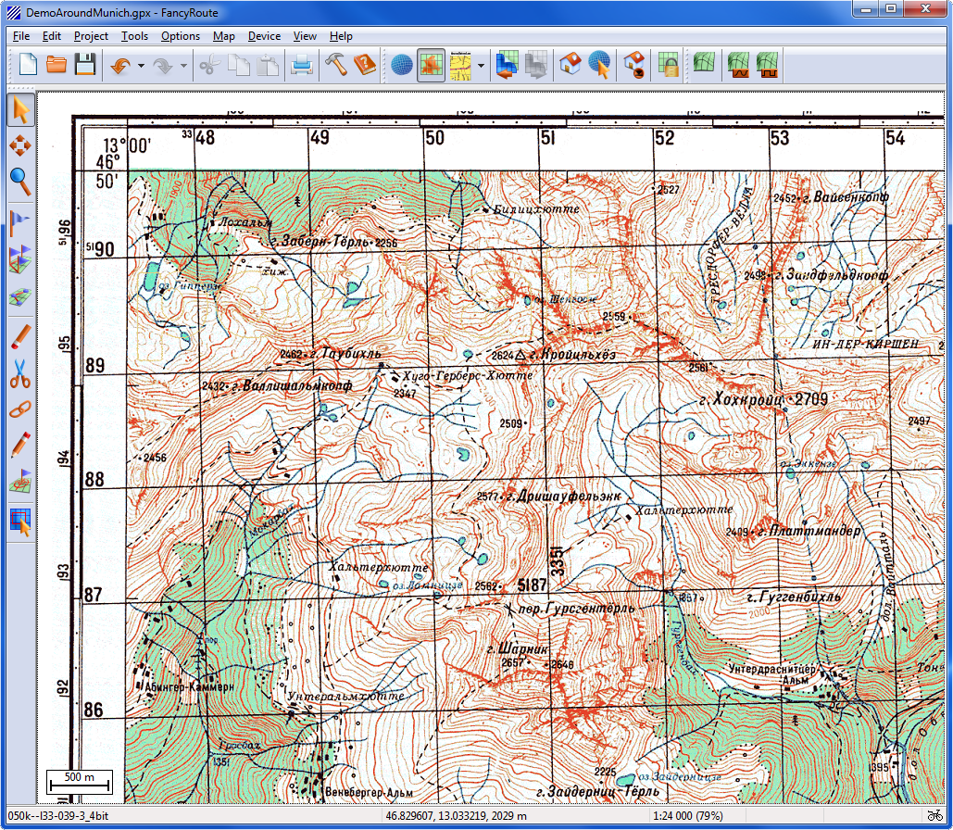The width and height of the screenshot is (953, 830).
Task: Open the View menu
Action: [305, 36]
